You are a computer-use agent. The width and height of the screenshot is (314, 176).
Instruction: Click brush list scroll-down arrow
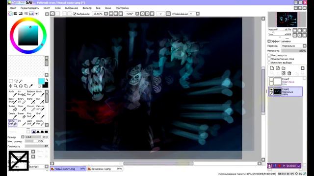click(x=47, y=125)
